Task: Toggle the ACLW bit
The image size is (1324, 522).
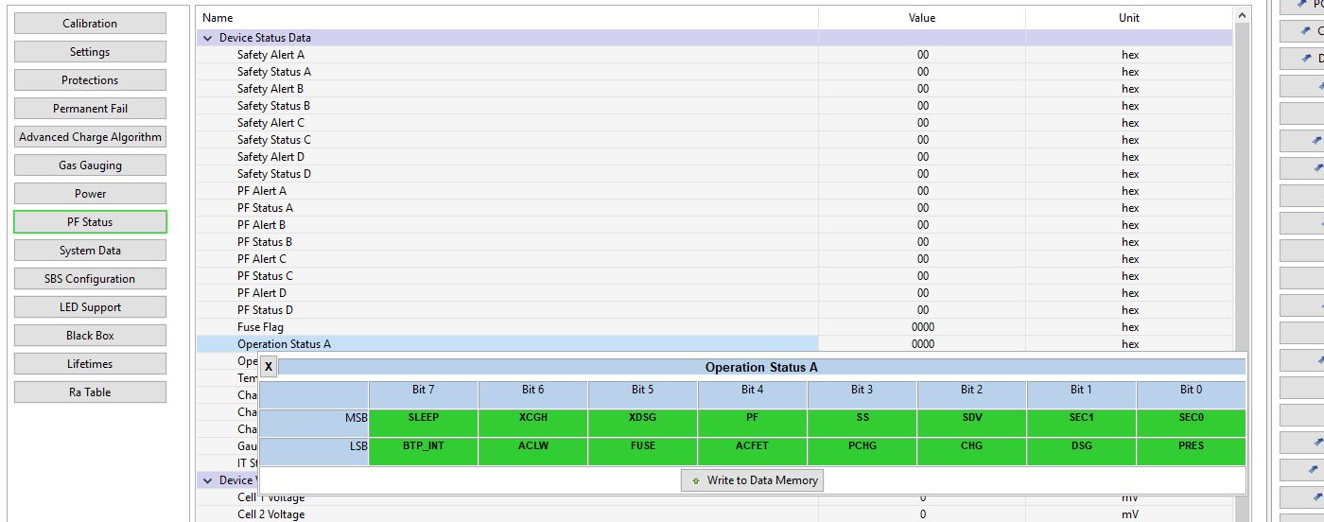Action: tap(533, 451)
